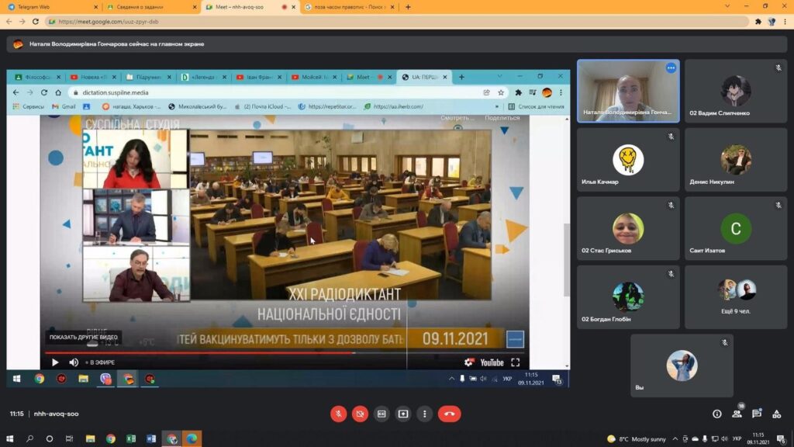Bookmark page star in shared browser
The height and width of the screenshot is (447, 794).
[501, 93]
